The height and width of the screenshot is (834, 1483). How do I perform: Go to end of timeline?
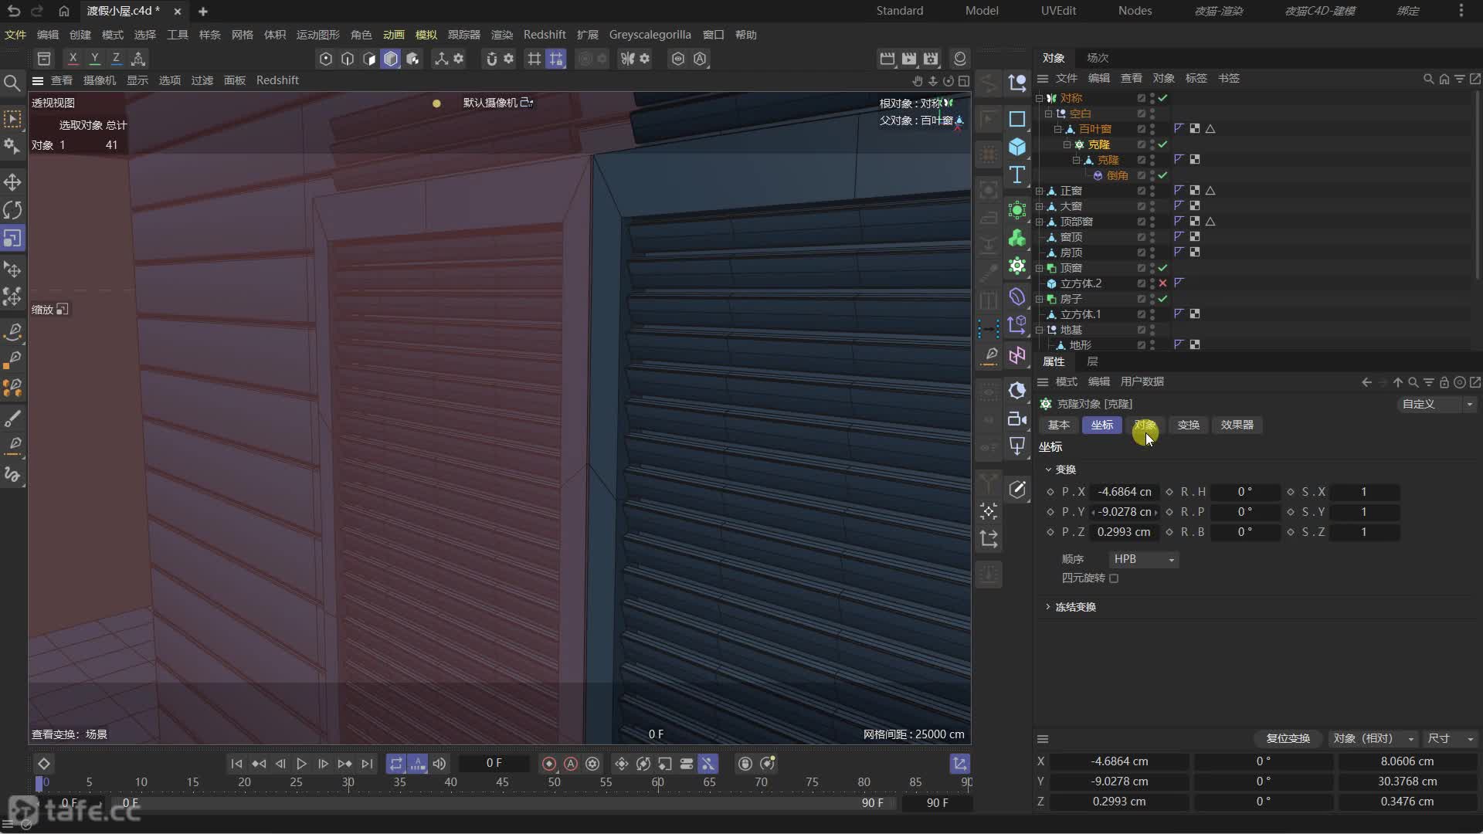pos(367,764)
